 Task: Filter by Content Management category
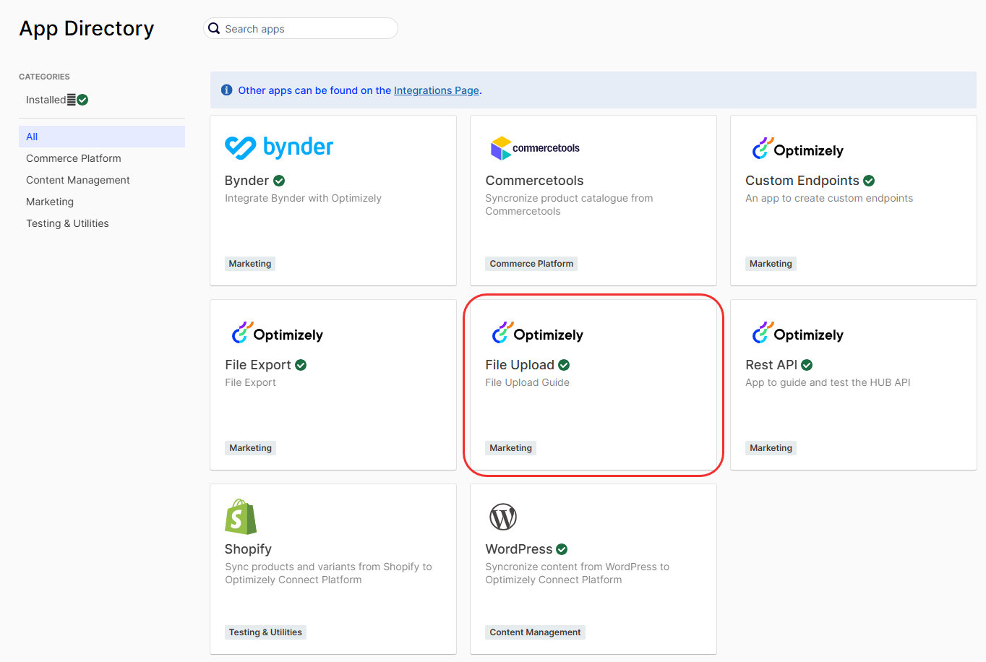[78, 180]
